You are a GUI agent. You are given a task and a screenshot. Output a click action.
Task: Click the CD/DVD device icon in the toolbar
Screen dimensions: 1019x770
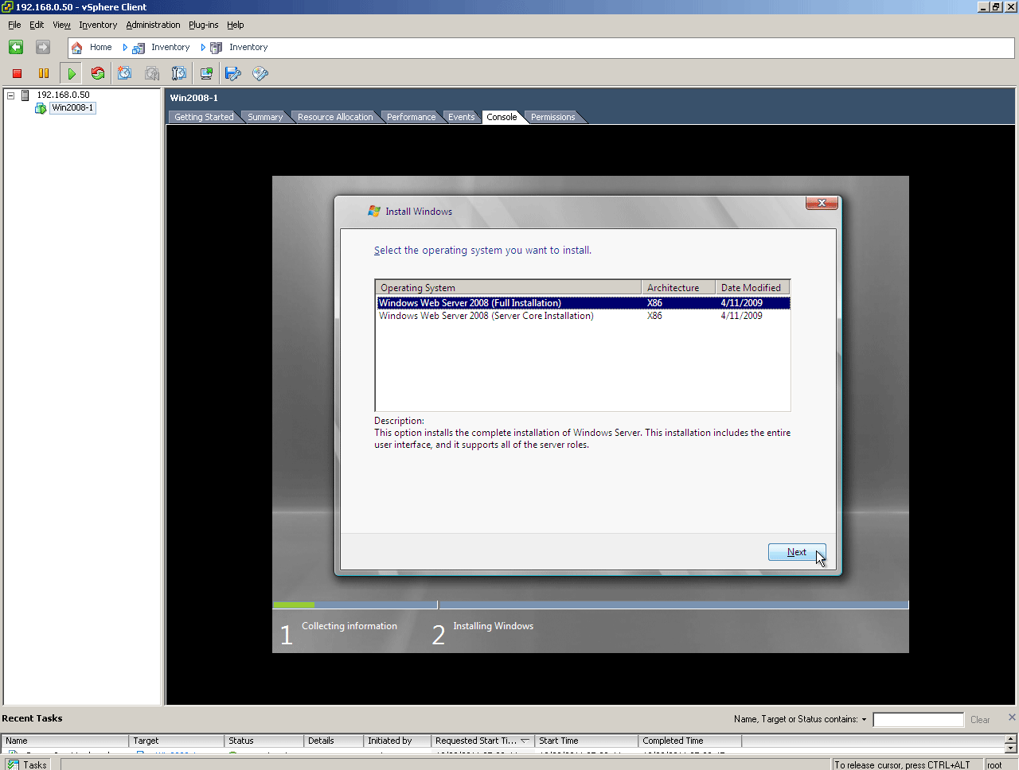[260, 73]
